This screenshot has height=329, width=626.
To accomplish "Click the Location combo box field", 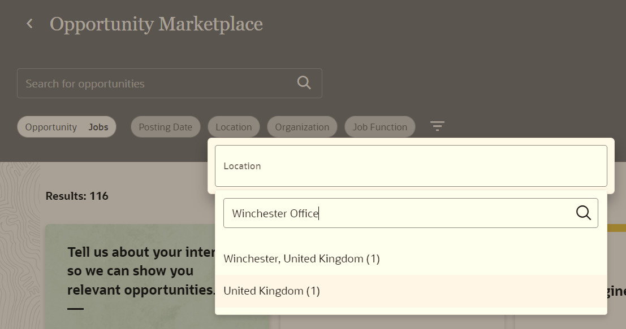I will point(411,166).
